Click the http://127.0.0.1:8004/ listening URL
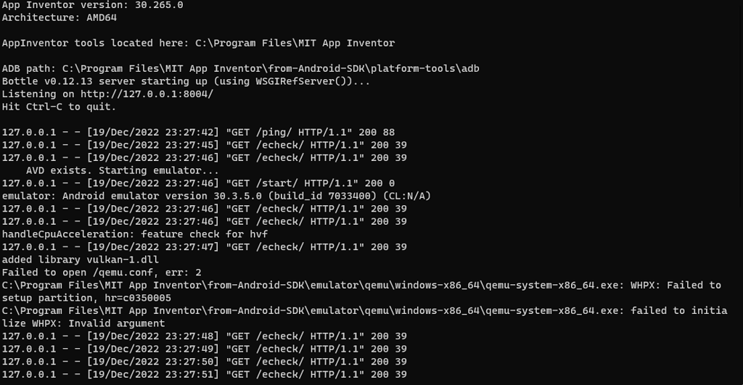This screenshot has height=385, width=743. click(147, 94)
